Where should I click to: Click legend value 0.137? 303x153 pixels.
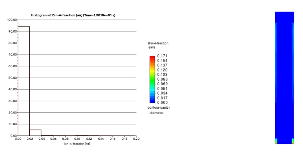[162, 65]
